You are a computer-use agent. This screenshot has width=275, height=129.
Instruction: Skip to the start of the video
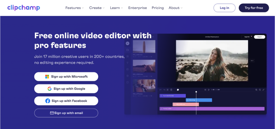pyautogui.click(x=205, y=90)
